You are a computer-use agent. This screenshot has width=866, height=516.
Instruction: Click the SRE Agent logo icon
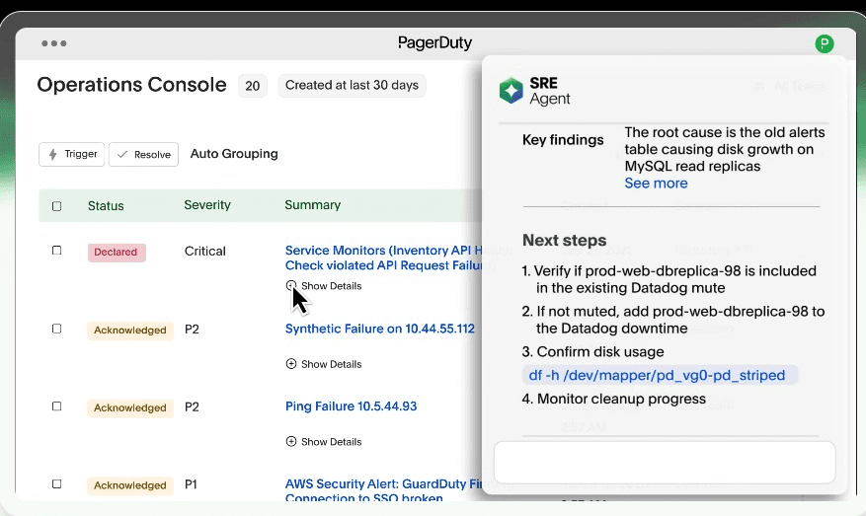point(511,91)
